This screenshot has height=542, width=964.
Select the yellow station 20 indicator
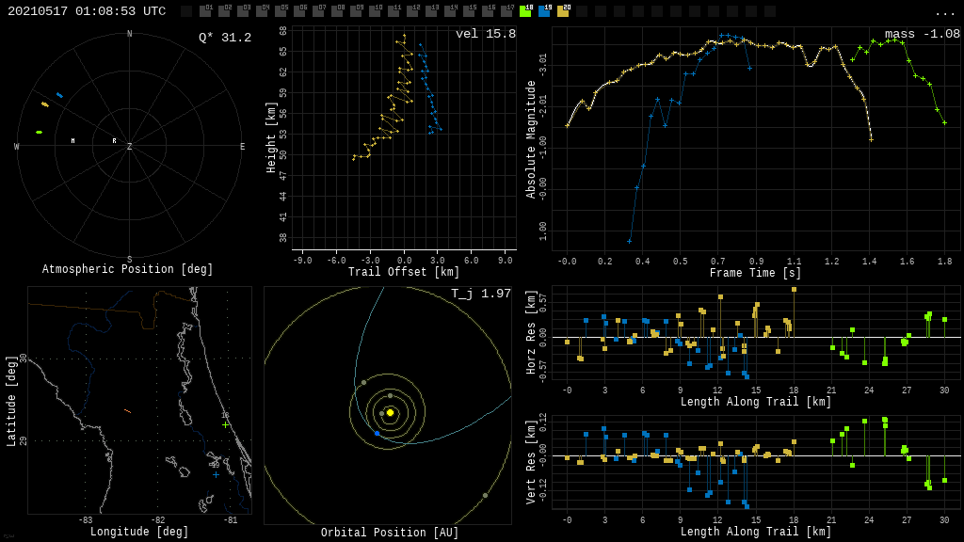tap(563, 11)
